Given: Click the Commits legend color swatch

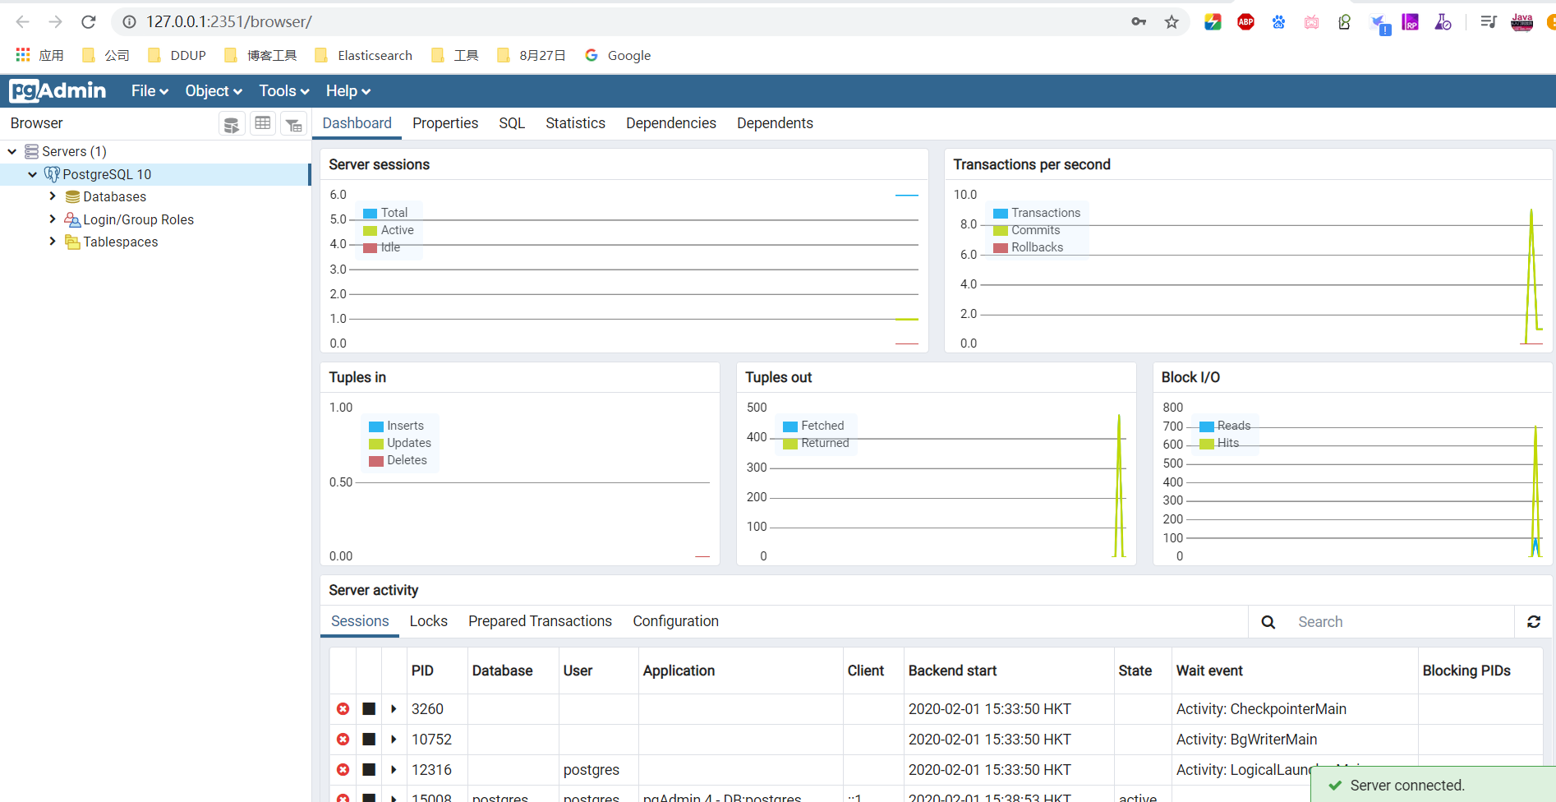Looking at the screenshot, I should (1001, 231).
